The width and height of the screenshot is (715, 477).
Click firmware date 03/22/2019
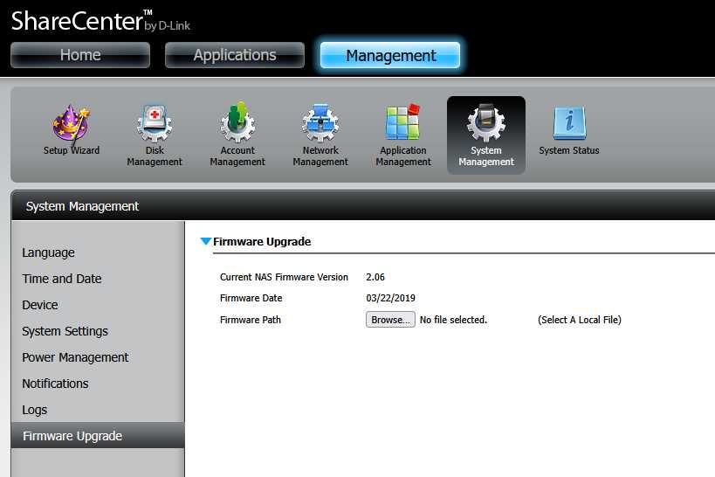(390, 298)
